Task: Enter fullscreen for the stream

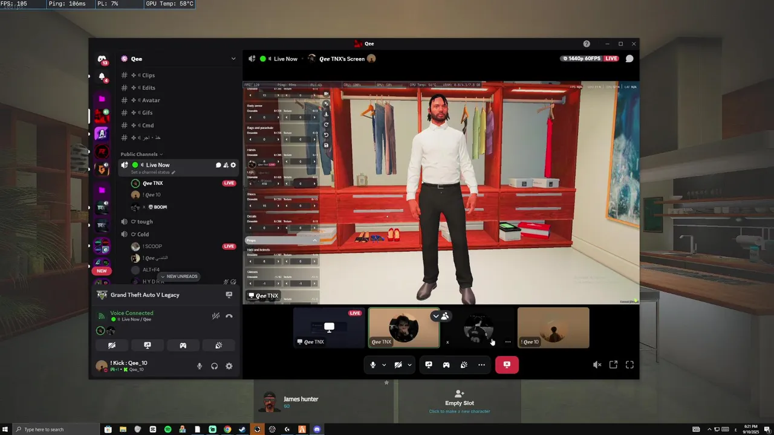Action: 629,365
